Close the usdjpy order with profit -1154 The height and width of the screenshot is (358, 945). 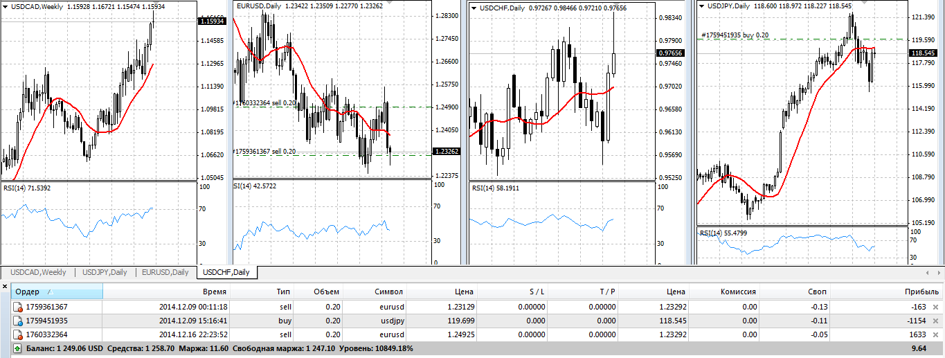936,321
